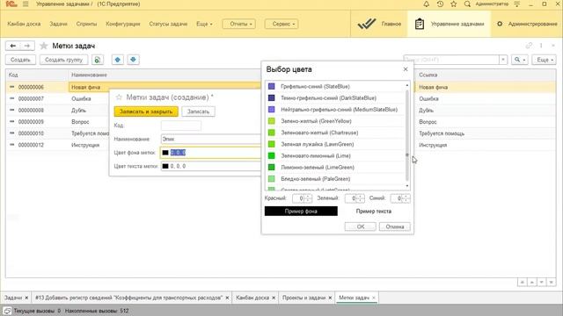Click the Создать группу button
563x316 pixels.
(63, 60)
